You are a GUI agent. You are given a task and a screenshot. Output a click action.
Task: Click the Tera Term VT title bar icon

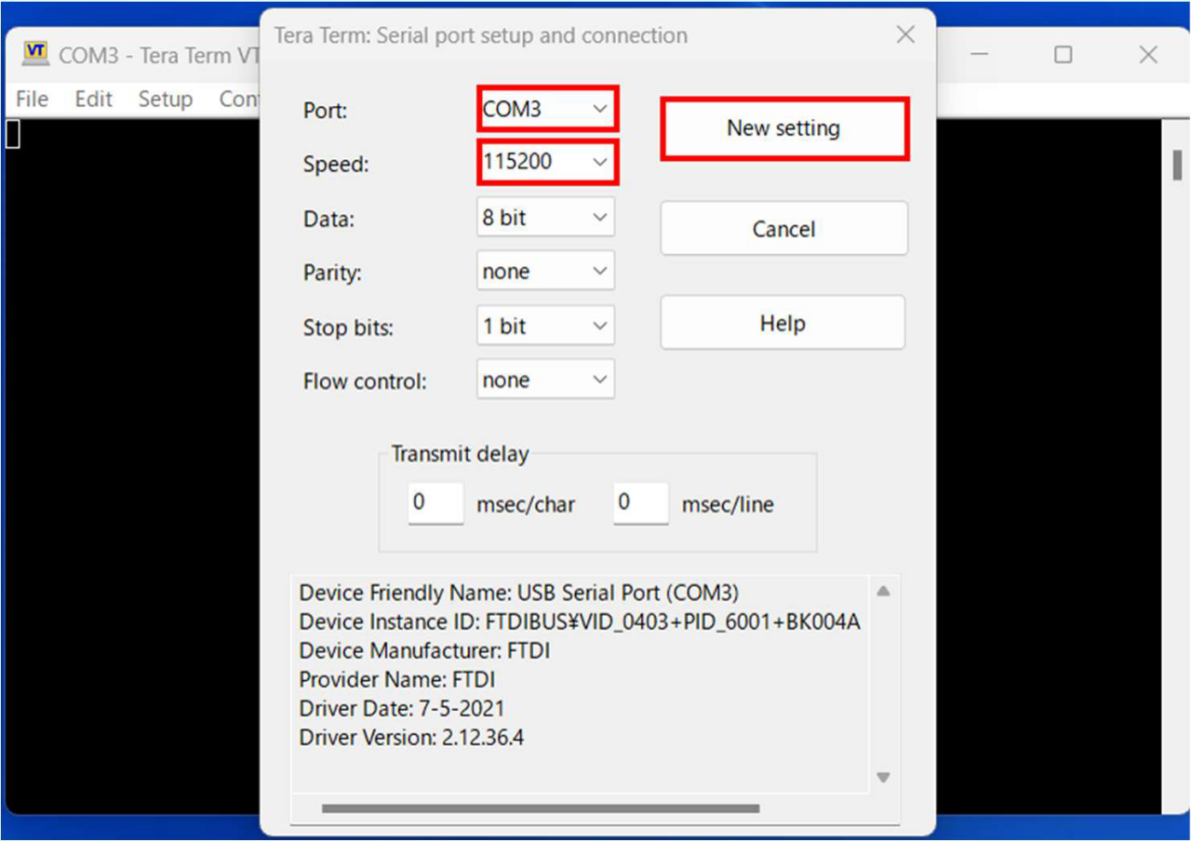click(35, 53)
